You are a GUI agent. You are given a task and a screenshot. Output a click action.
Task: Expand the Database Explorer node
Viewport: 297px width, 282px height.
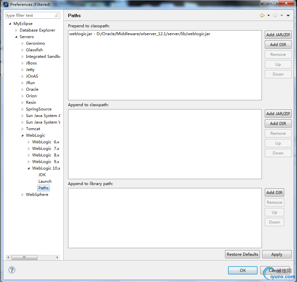tap(16, 30)
